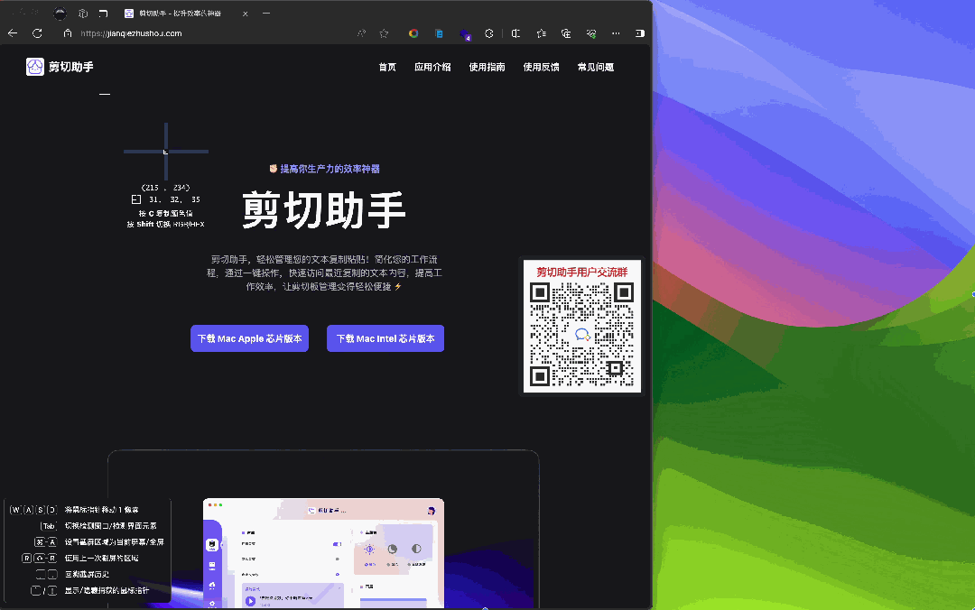The height and width of the screenshot is (610, 975).
Task: Open the 使用指南 navigation item
Action: pyautogui.click(x=487, y=67)
